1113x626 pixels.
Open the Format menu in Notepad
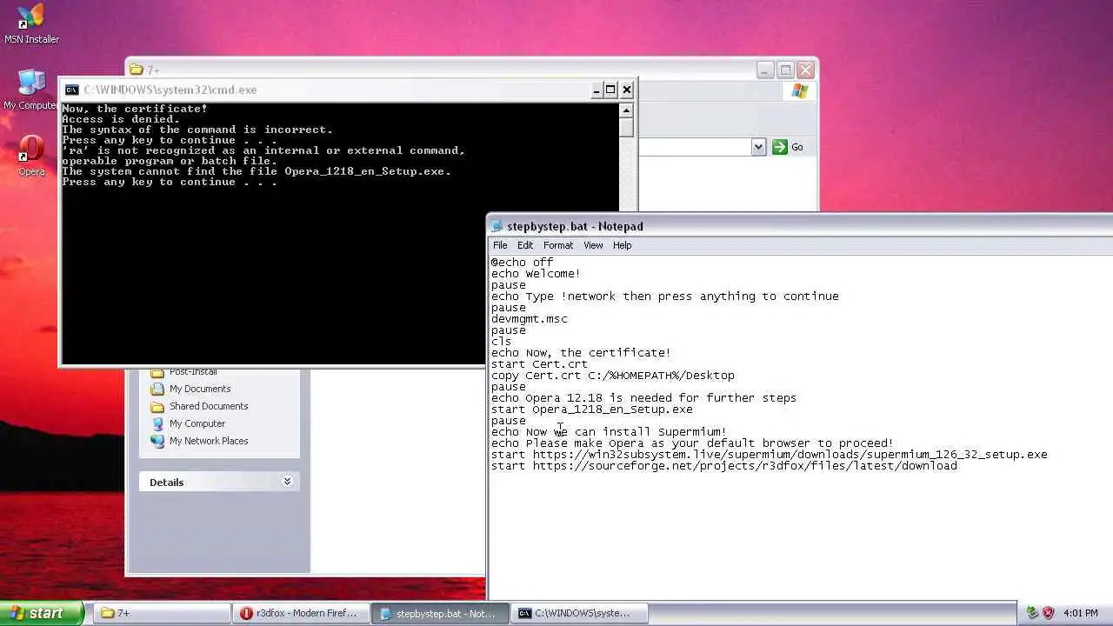(558, 245)
